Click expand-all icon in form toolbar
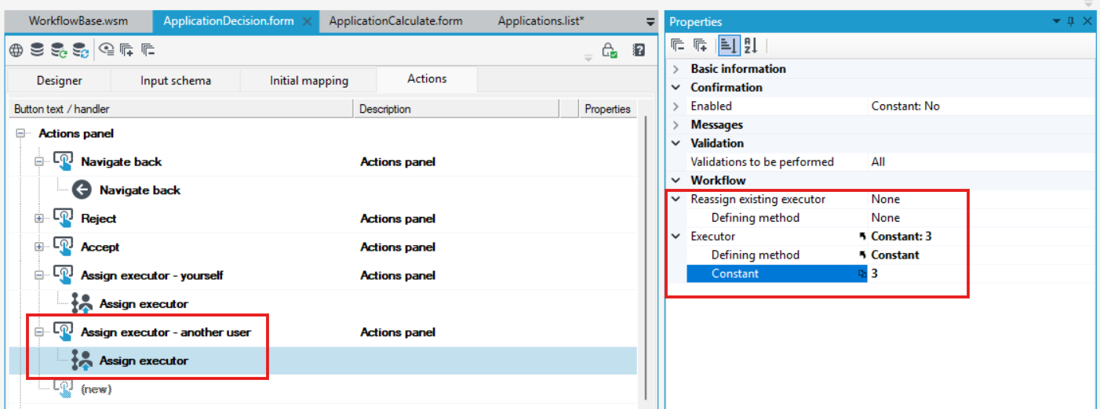The width and height of the screenshot is (1100, 409). [x=128, y=50]
